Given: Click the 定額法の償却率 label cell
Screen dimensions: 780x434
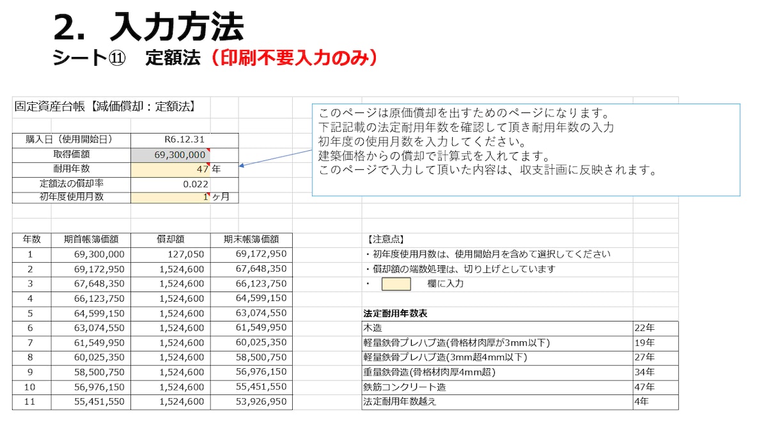Looking at the screenshot, I should (72, 184).
